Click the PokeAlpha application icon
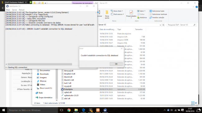 (x=62, y=89)
